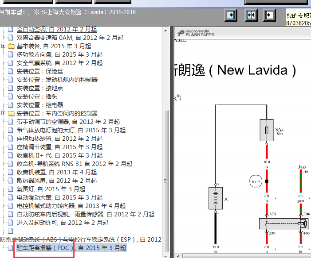
Task: Click the document icon beside 安装位置：继电器
Action: pos(11,105)
